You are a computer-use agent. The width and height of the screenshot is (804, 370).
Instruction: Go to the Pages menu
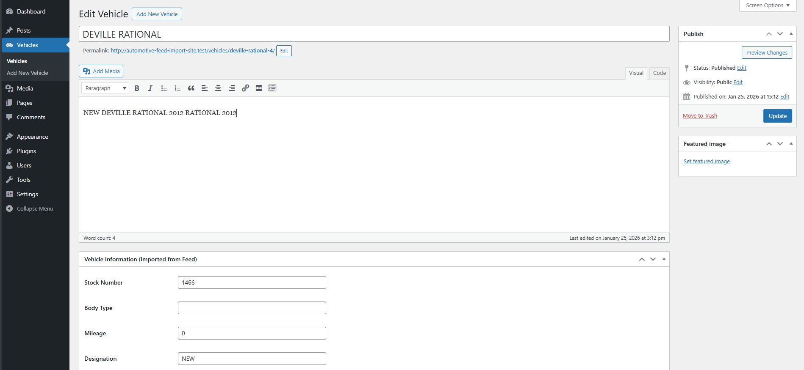tap(36, 103)
